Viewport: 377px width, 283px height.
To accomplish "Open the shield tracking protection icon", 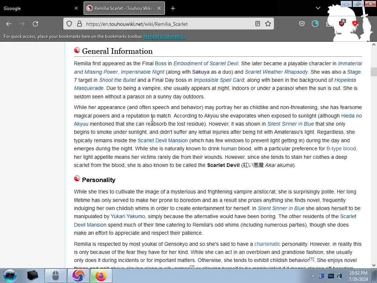I will [x=69, y=24].
